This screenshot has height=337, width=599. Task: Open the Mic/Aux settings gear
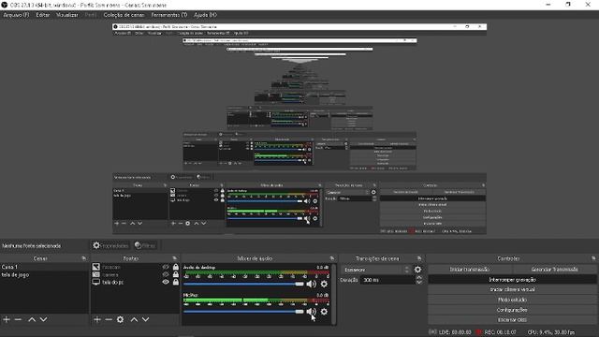click(324, 312)
